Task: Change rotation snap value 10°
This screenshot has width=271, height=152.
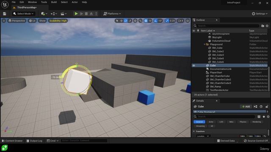Action: 160,21
